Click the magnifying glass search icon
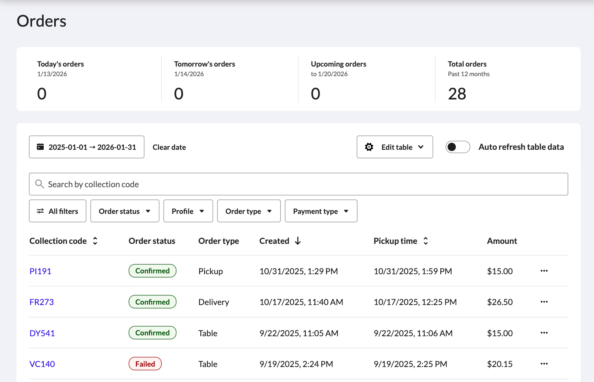This screenshot has width=594, height=382. click(x=39, y=184)
